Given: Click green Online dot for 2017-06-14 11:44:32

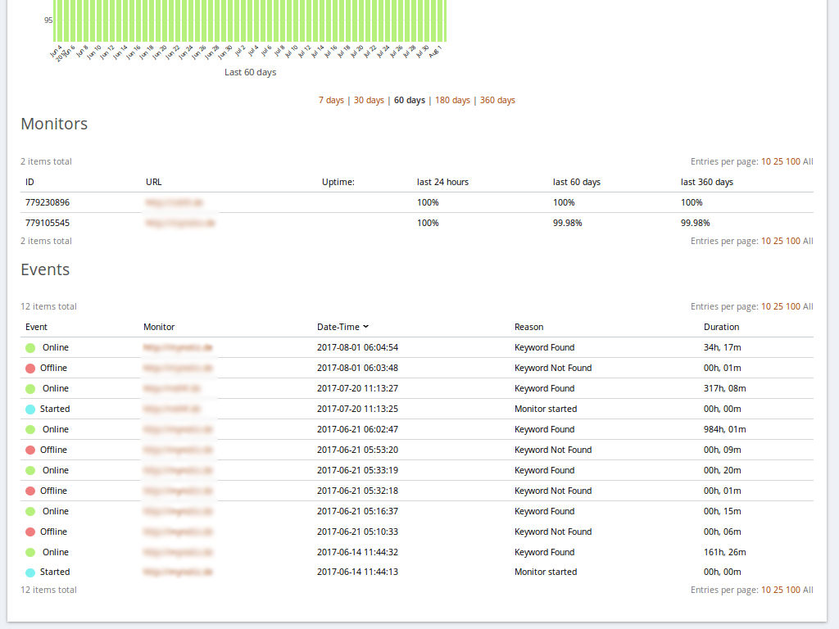Looking at the screenshot, I should [30, 552].
